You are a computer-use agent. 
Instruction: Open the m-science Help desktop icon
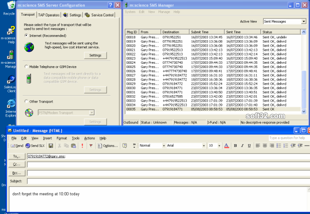(9, 35)
